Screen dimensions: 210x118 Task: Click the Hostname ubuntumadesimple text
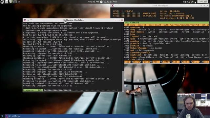[176, 16]
